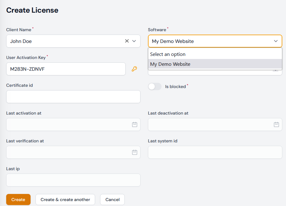Click the Last ip input field
This screenshot has height=206, width=286.
[73, 180]
